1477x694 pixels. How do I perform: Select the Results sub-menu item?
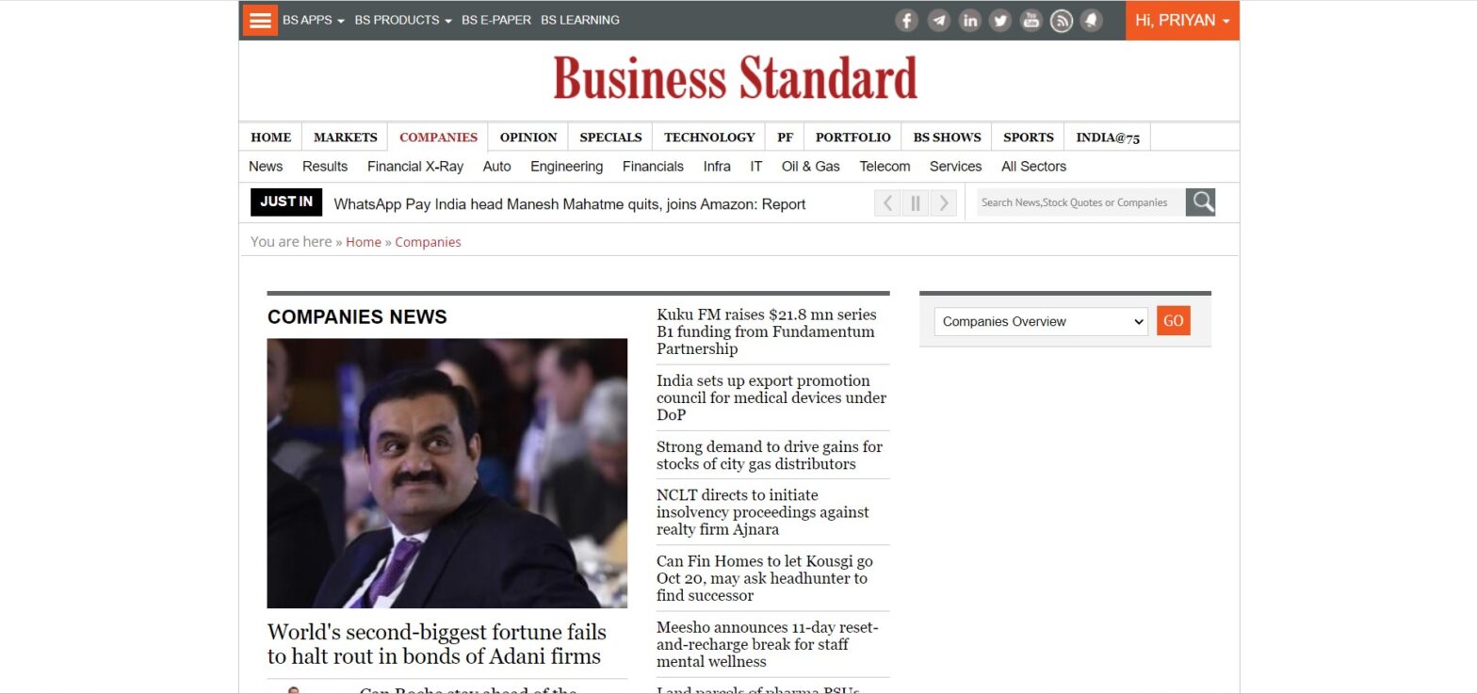coord(325,167)
